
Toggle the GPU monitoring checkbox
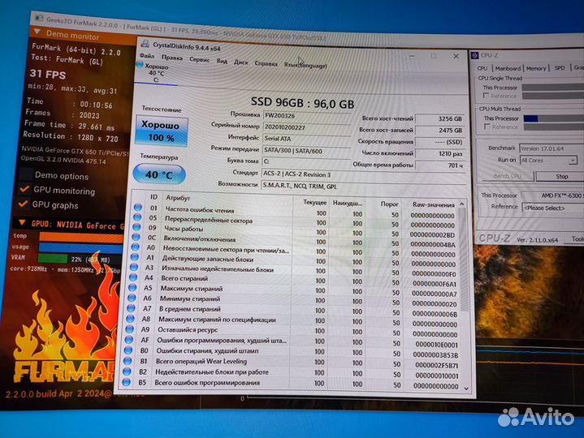[24, 191]
